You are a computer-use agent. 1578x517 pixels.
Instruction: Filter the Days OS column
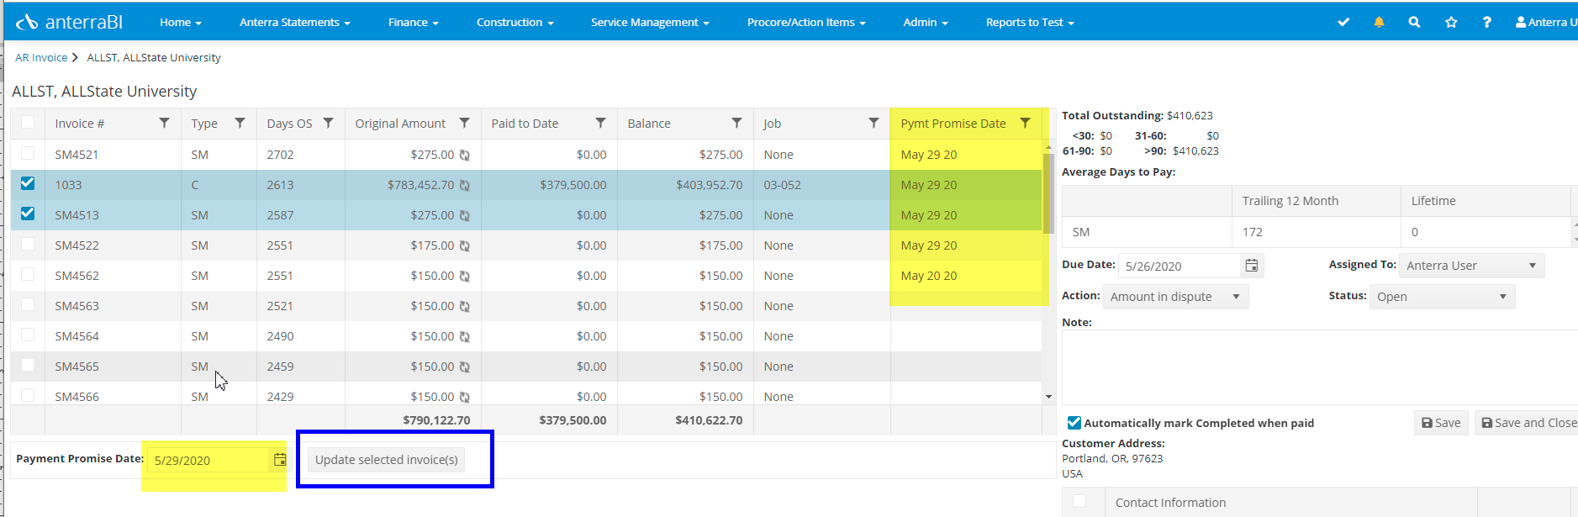point(328,123)
